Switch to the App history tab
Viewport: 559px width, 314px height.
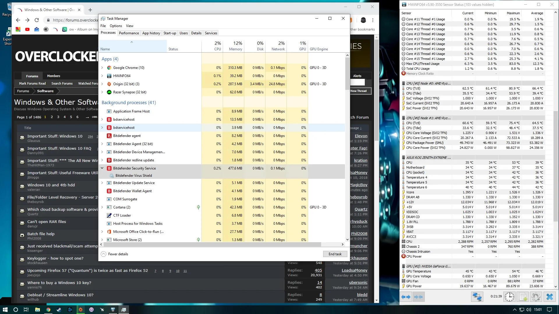pyautogui.click(x=151, y=33)
